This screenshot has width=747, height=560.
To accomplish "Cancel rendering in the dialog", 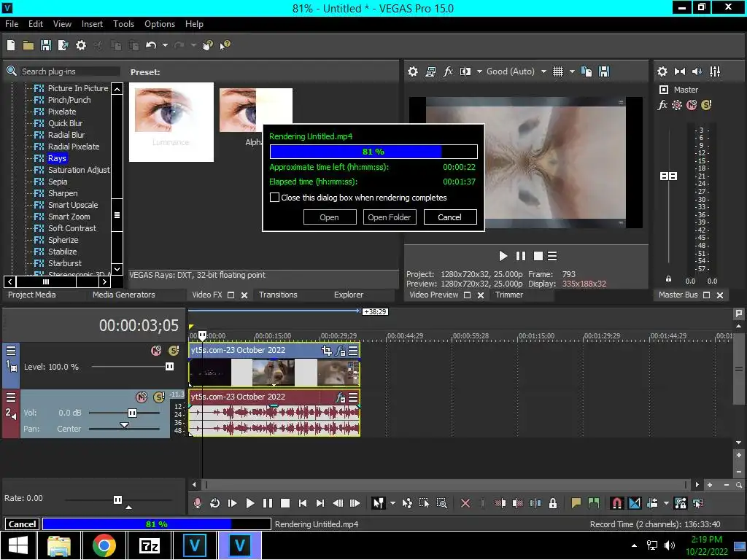I will 449,217.
